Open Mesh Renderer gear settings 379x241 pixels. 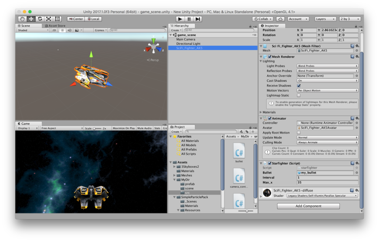(x=357, y=57)
